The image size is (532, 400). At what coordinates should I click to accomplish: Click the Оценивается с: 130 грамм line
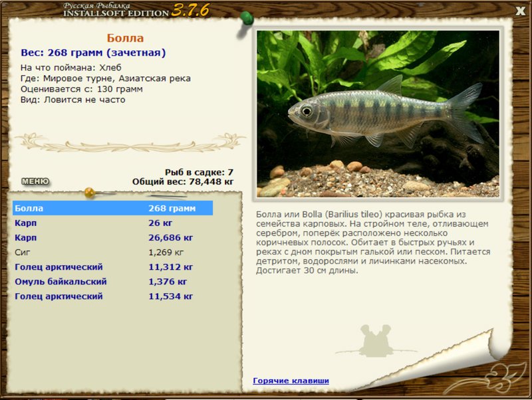click(x=81, y=89)
